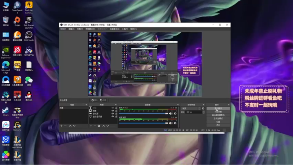293x165 pixels.
Task: Click the 300 ms duration field
Action: 194,112
